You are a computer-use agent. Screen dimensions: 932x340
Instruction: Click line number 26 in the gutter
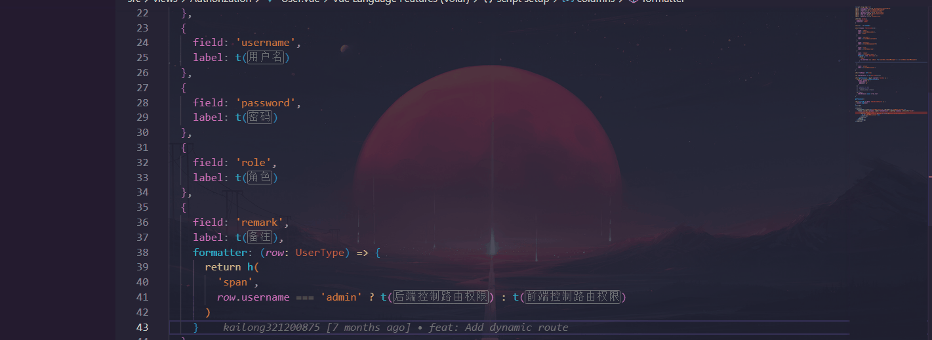coord(143,73)
